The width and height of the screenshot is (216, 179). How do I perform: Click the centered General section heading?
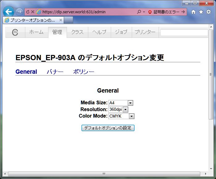click(108, 91)
